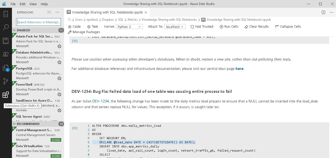
Task: Select the Data Virtualization extension entry
Action: tap(38, 151)
